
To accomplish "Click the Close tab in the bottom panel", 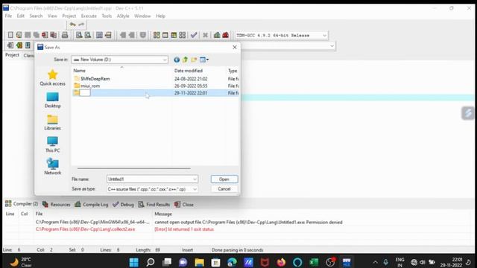I will [x=184, y=205].
